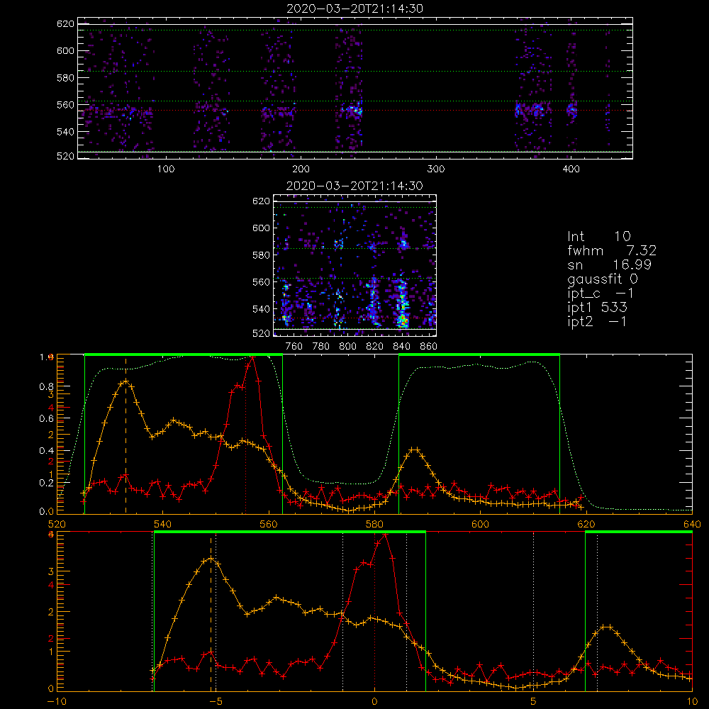This screenshot has height=709, width=709.
Task: Click x-axis label 860 on middle image
Action: [x=429, y=347]
